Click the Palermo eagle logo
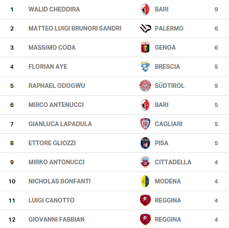This screenshot has height=228, width=229. point(145,28)
